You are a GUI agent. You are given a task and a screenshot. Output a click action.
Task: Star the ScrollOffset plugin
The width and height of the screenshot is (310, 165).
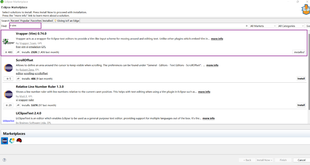click(x=8, y=79)
